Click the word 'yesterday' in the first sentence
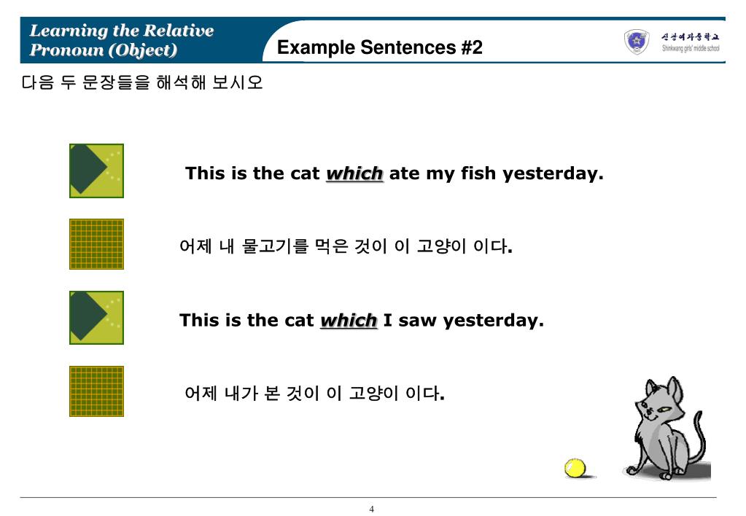This screenshot has height=516, width=746. (553, 174)
